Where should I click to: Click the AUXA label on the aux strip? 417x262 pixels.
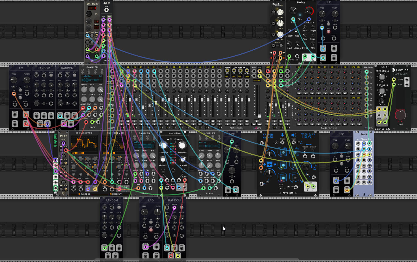[x=268, y=67]
